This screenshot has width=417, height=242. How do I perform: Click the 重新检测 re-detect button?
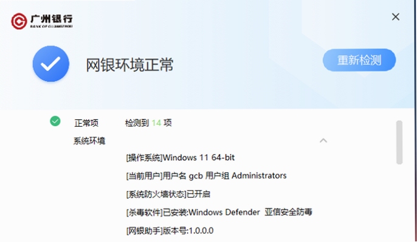[x=359, y=60]
